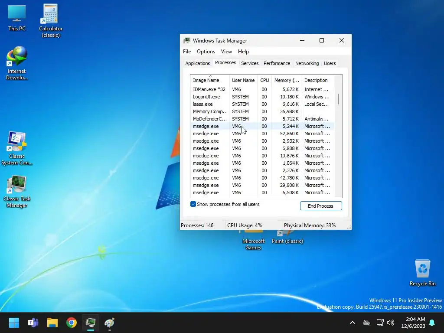Show hidden system tray icons

[353, 323]
